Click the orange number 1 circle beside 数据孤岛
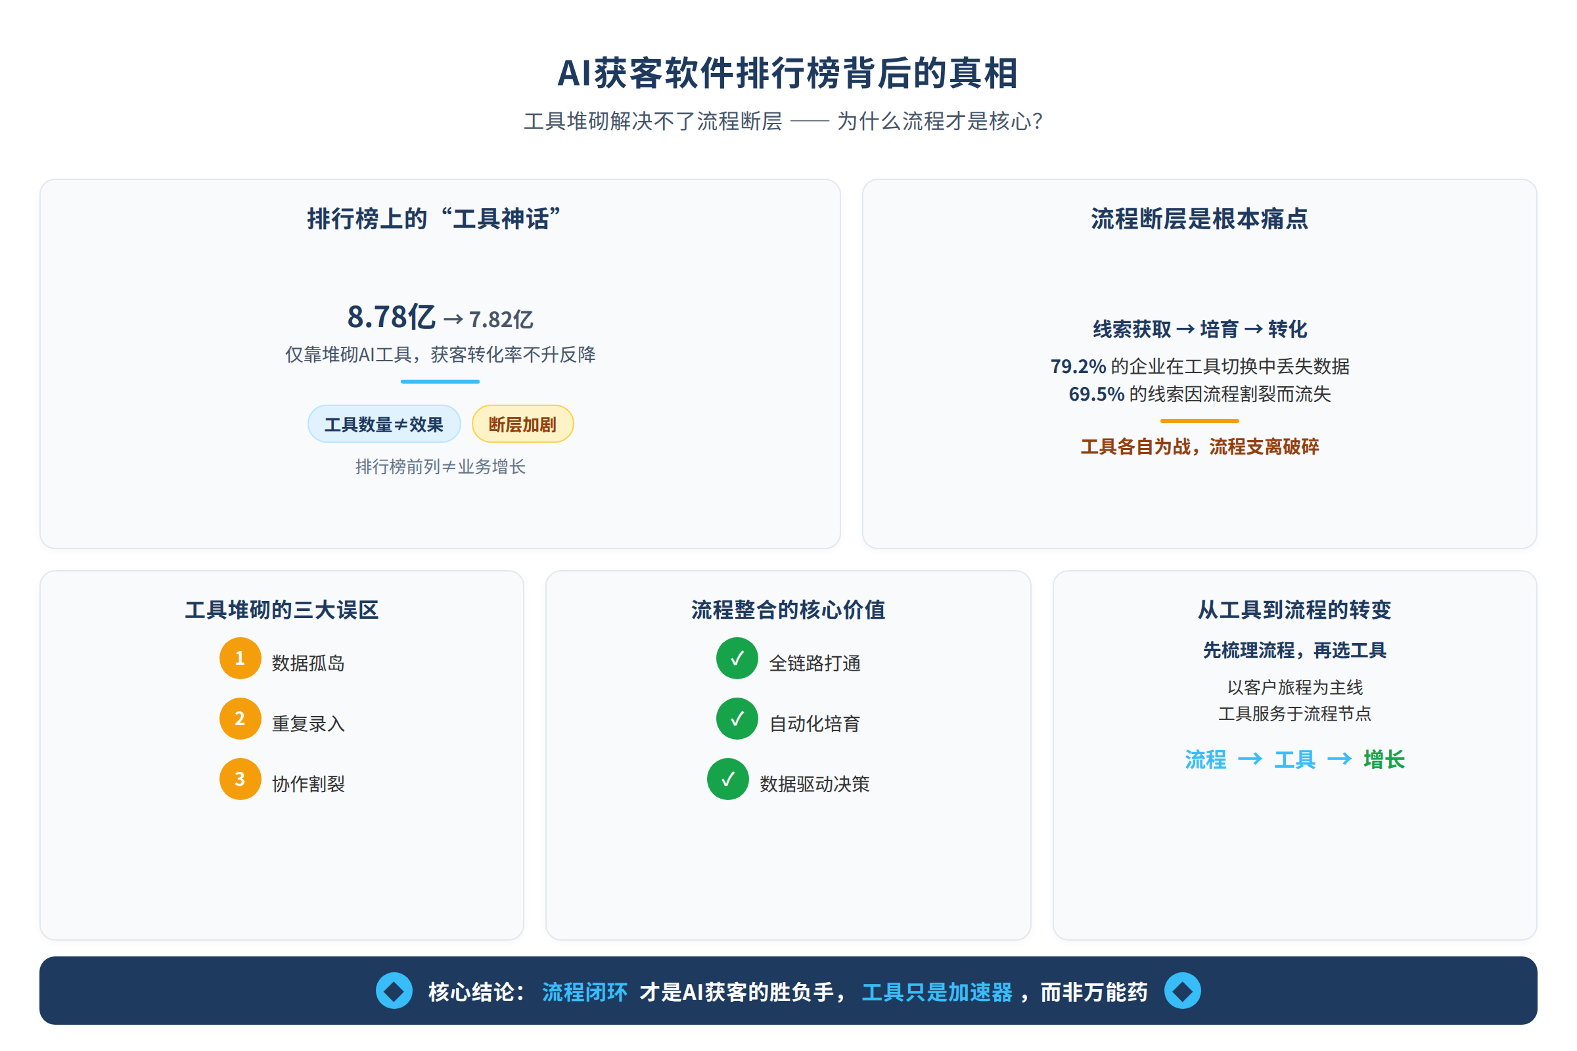Screen dimensions: 1577x1051 [x=240, y=658]
